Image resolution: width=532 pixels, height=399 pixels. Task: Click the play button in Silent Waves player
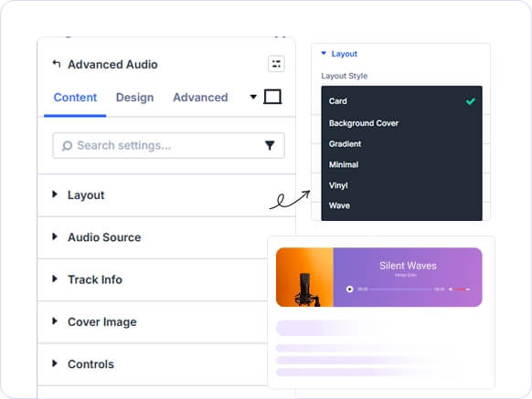(x=349, y=289)
